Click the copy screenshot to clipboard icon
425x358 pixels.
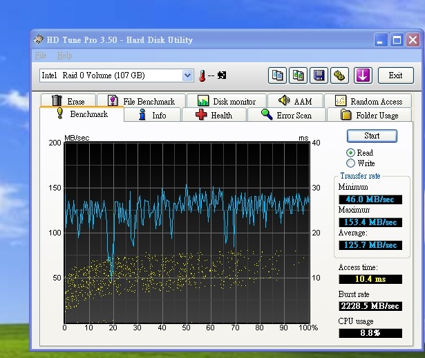(x=298, y=75)
